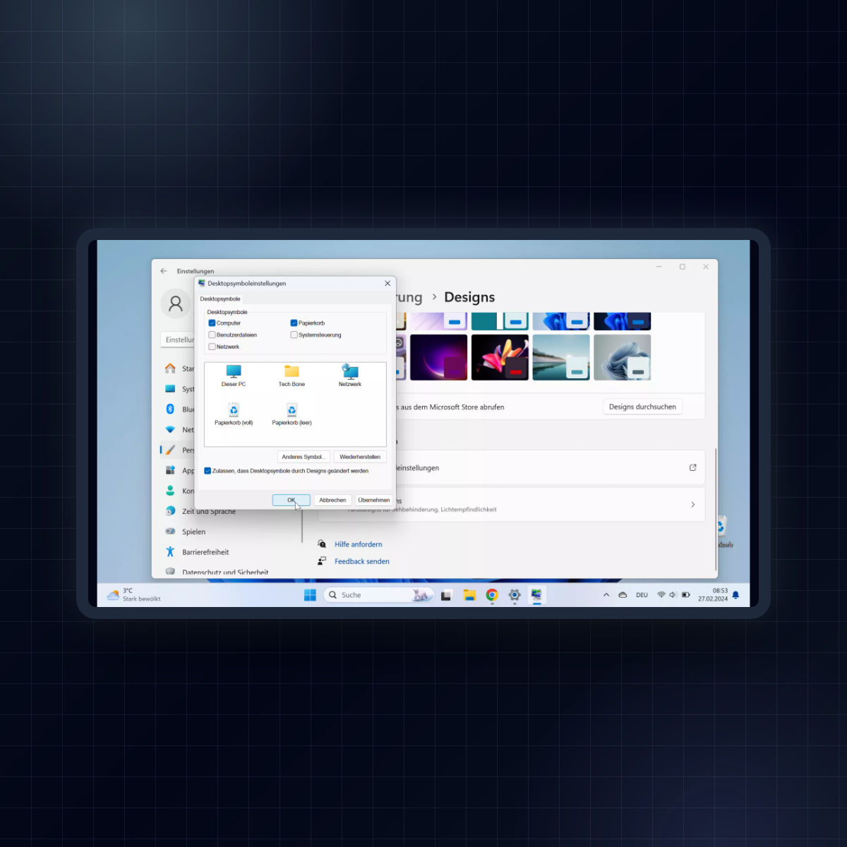The height and width of the screenshot is (847, 847).
Task: Select the purple glow theme thumbnail
Action: (x=438, y=357)
